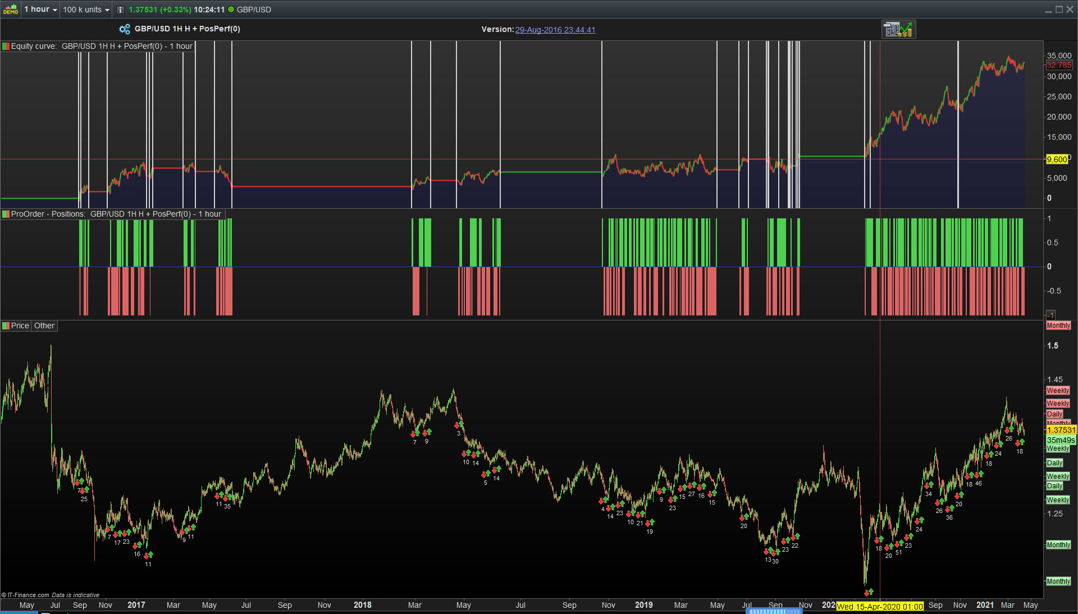Viewport: 1078px width, 614px height.
Task: Click the gears icon beside GBP/USD 1H H title
Action: pyautogui.click(x=125, y=29)
